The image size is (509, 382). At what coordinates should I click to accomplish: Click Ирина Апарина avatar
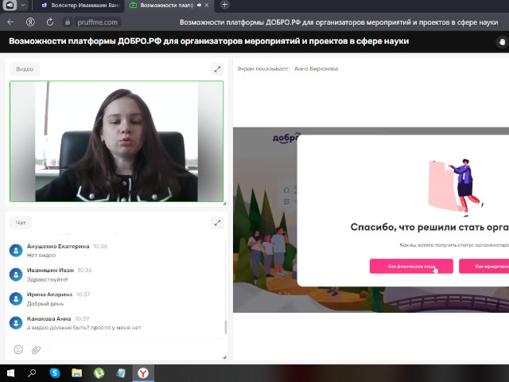16,299
